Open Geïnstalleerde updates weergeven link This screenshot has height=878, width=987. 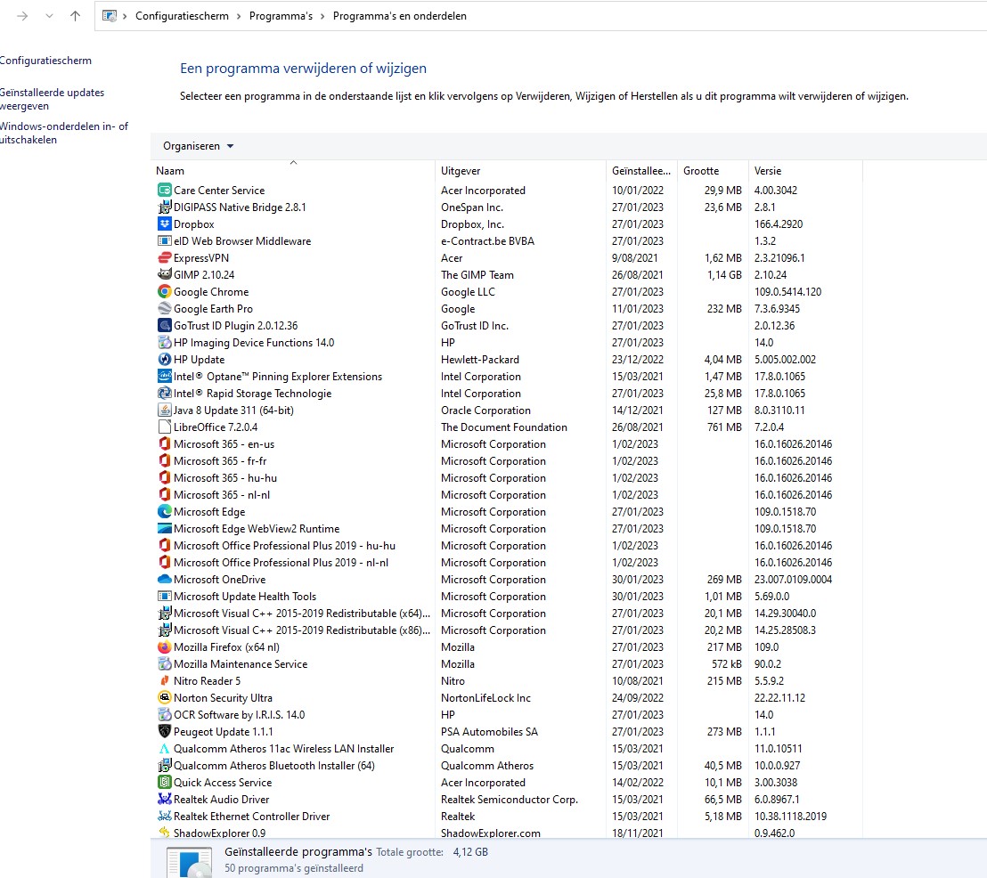point(52,99)
